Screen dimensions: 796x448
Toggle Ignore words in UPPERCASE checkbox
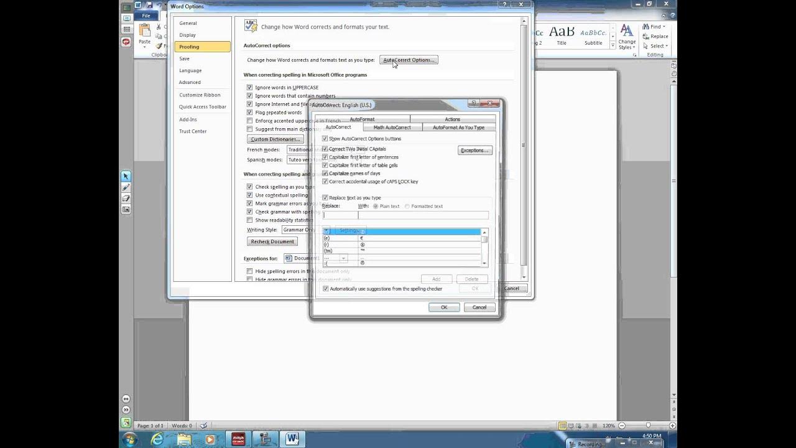click(249, 88)
